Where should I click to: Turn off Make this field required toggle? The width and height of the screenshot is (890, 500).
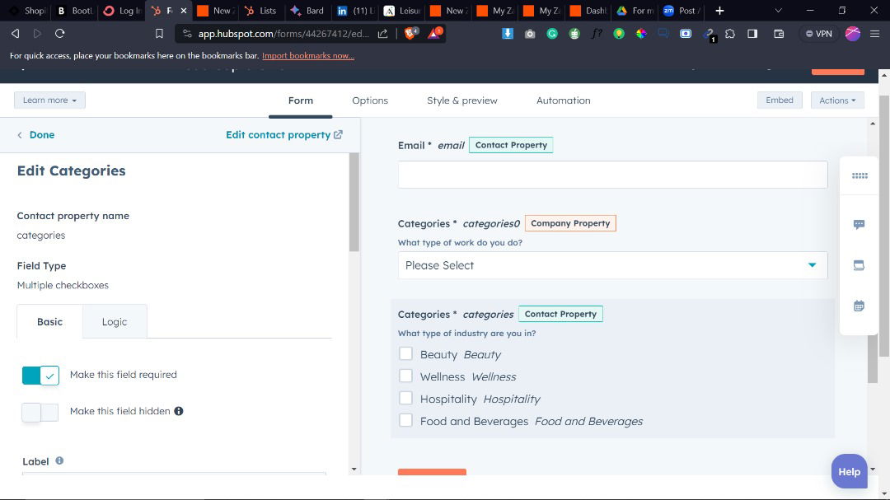(40, 376)
